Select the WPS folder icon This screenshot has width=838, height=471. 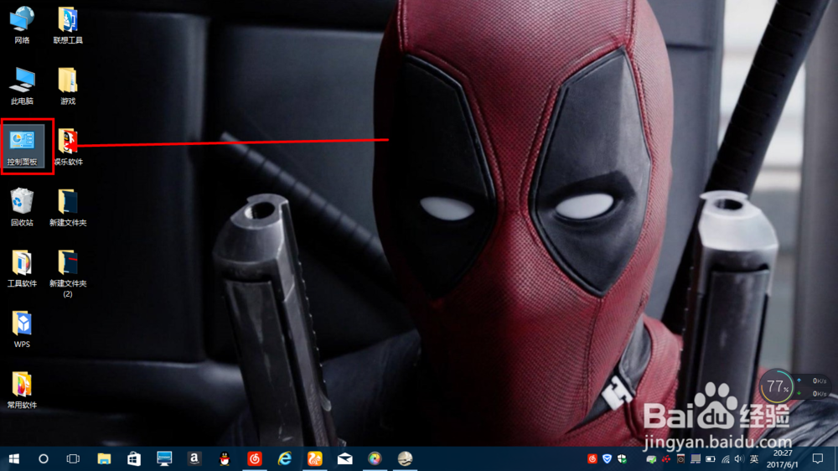[x=22, y=329]
